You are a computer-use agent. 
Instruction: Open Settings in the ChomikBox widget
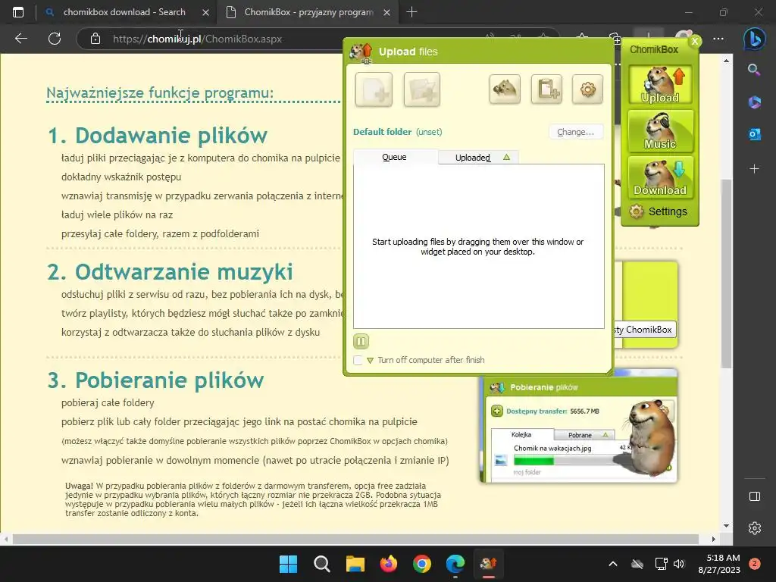[x=659, y=212]
